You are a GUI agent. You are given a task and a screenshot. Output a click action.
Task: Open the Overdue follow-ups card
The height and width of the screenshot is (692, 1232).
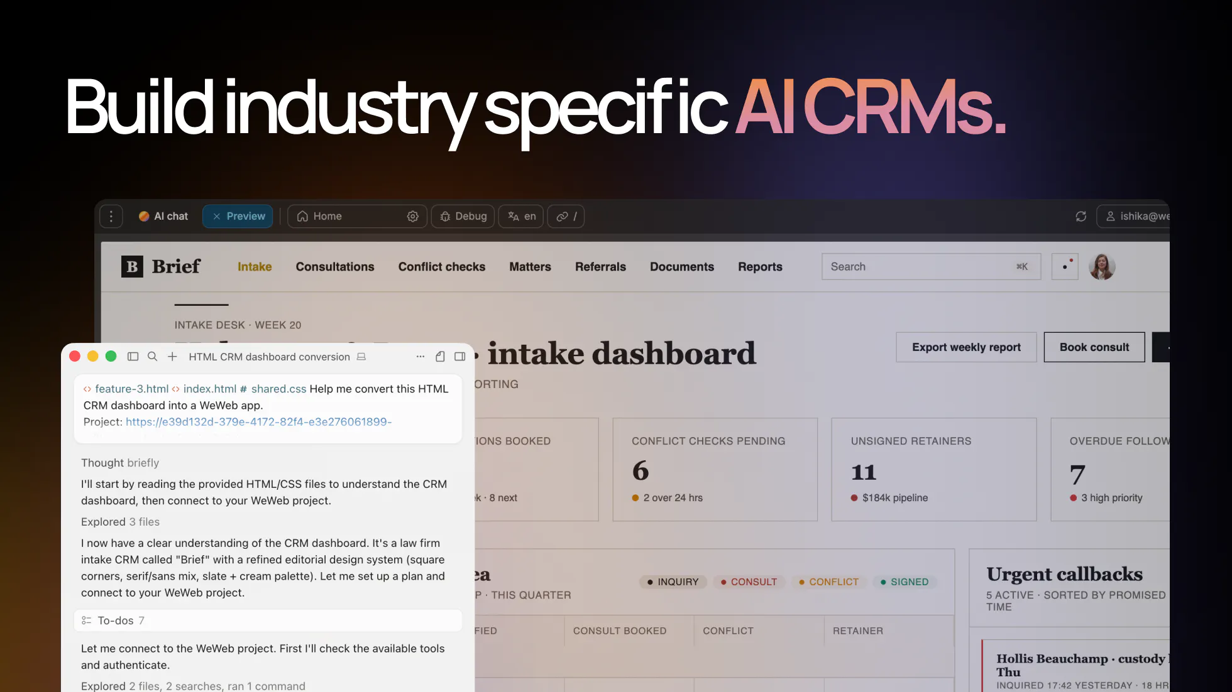(1110, 469)
